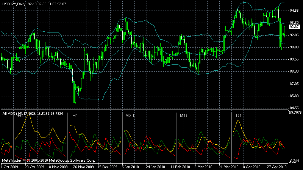Click the H4 timeframe label
Image resolution: width=303 pixels, height=170 pixels.
click(21, 116)
